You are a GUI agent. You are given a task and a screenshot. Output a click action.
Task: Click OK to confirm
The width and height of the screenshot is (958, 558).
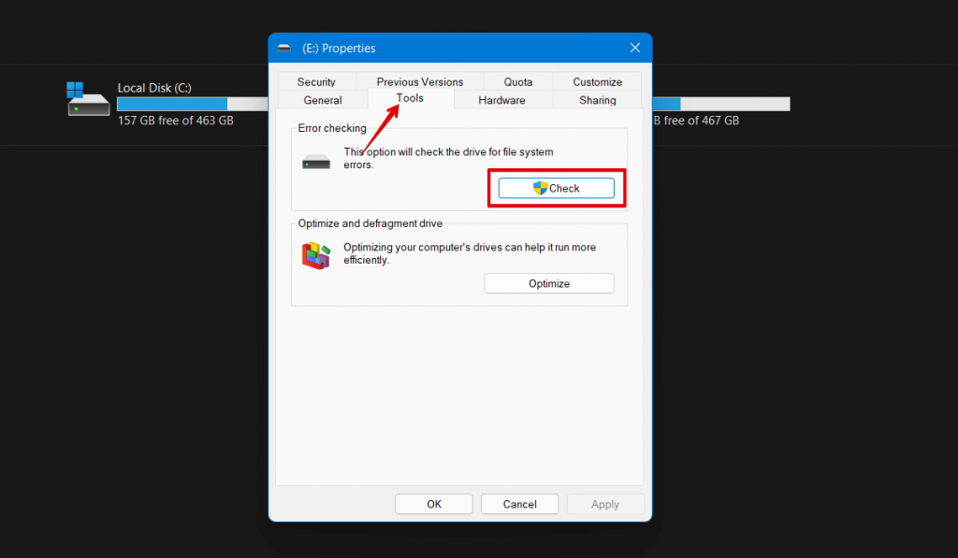433,503
